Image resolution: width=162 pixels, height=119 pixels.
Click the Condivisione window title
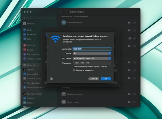(77, 12)
